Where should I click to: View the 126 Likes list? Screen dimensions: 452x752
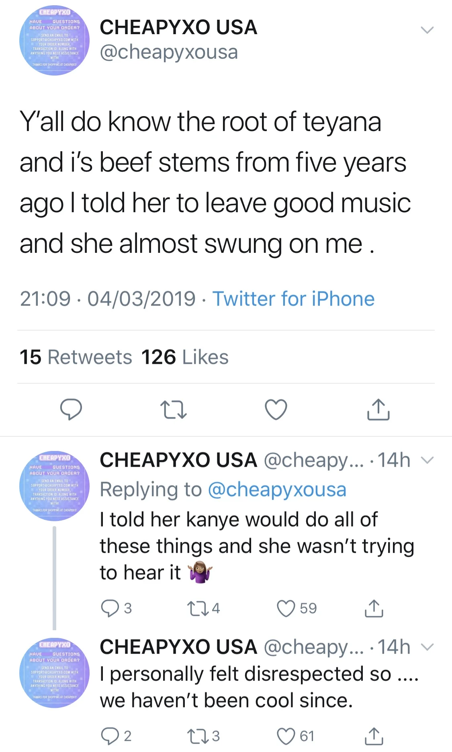click(185, 357)
